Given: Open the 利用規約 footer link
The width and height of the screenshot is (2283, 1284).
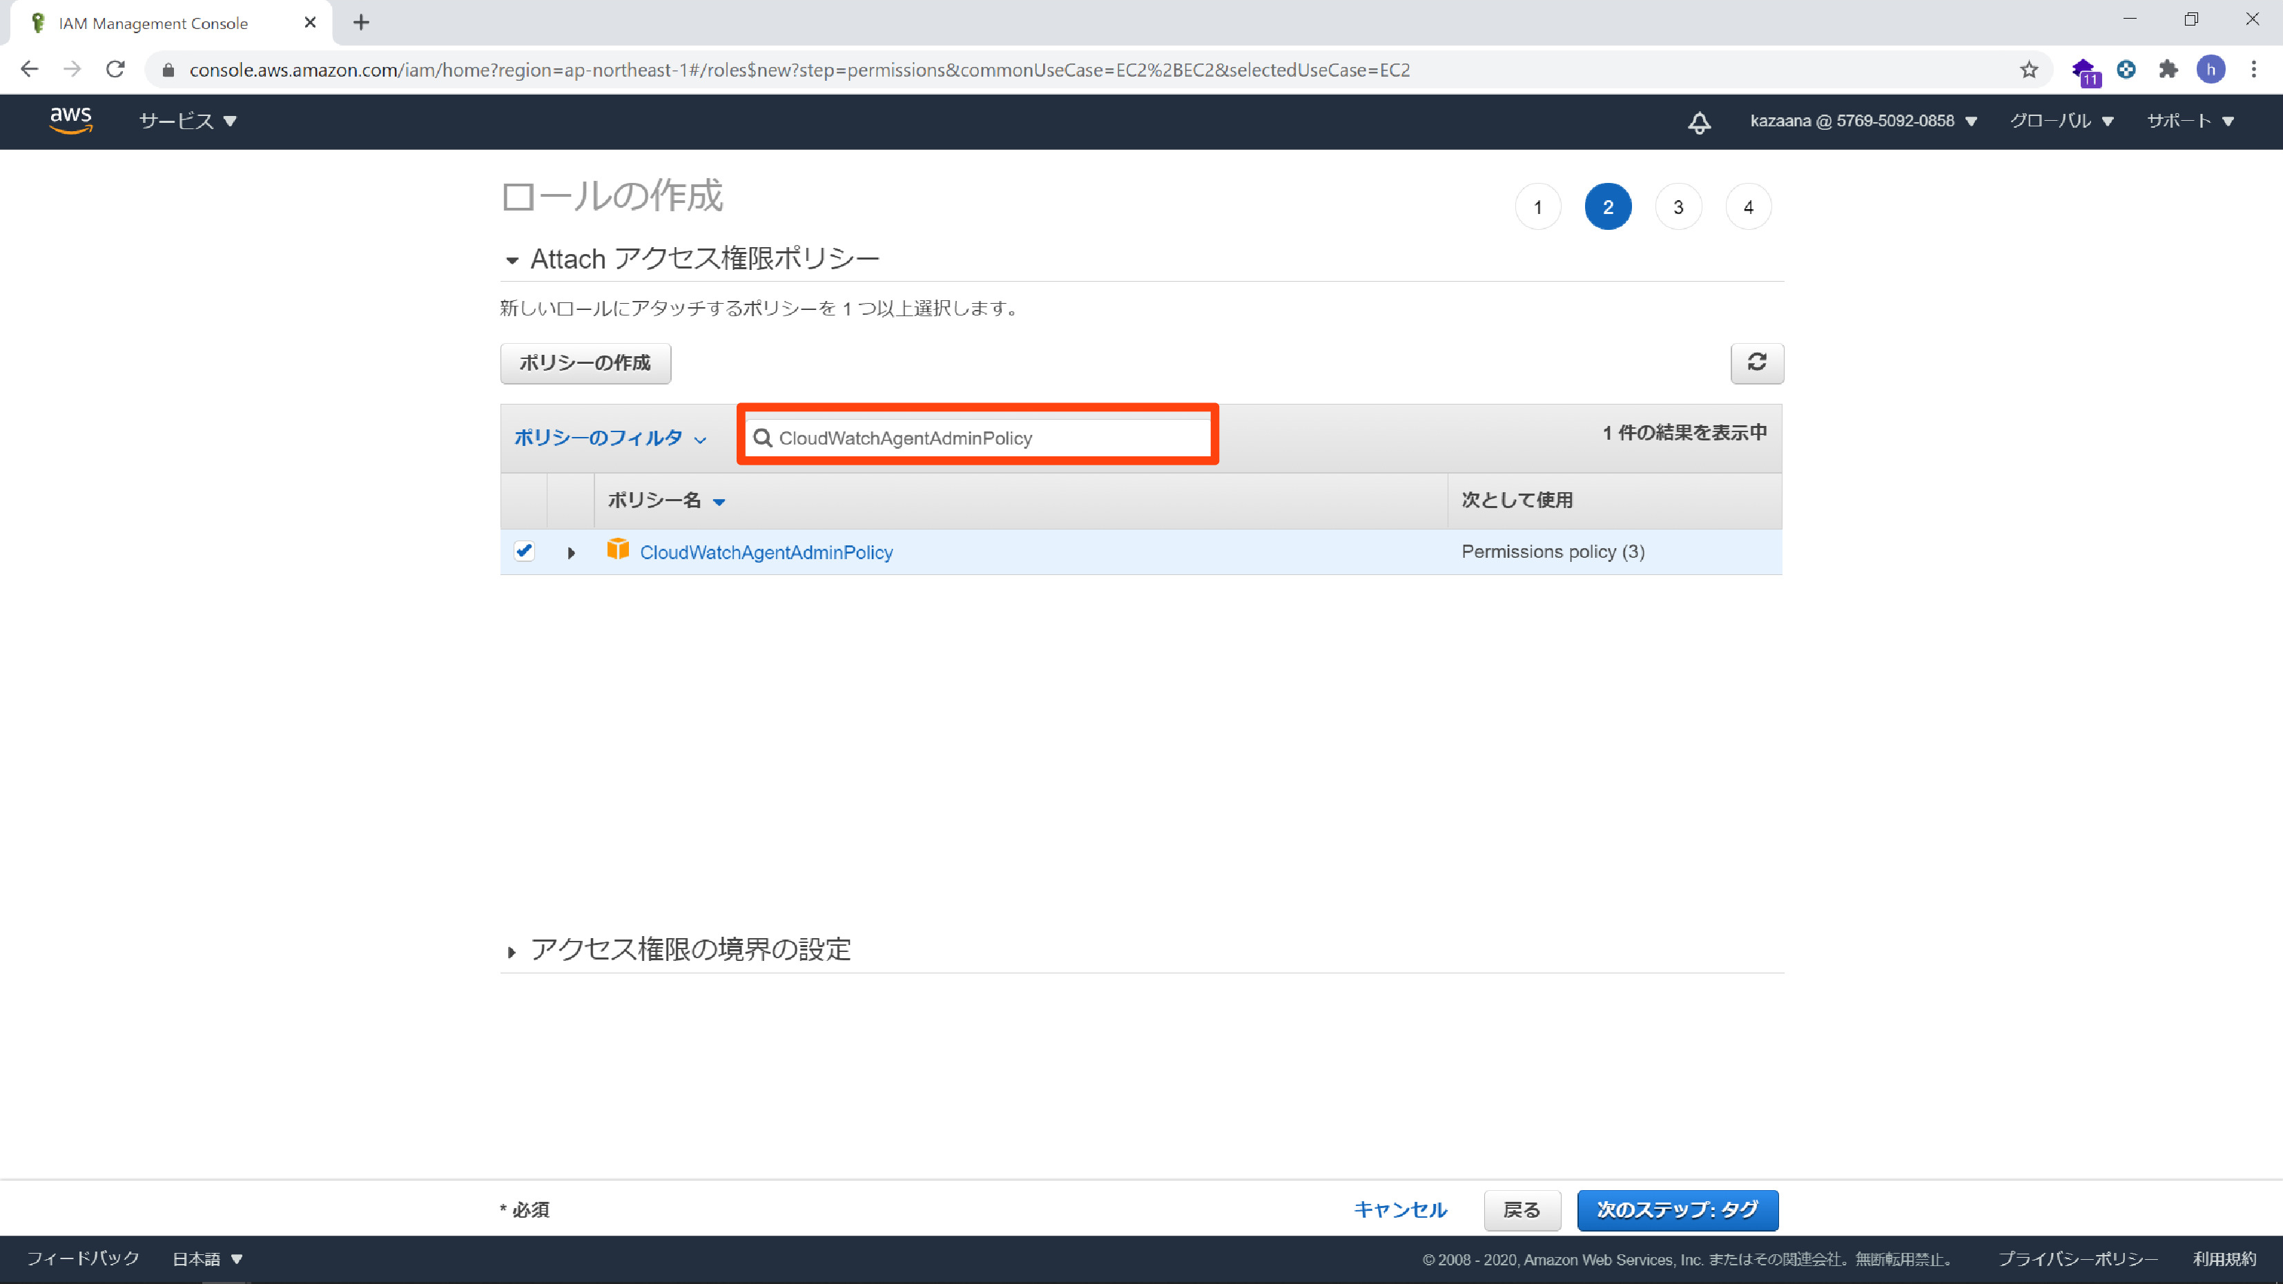Looking at the screenshot, I should coord(2224,1259).
